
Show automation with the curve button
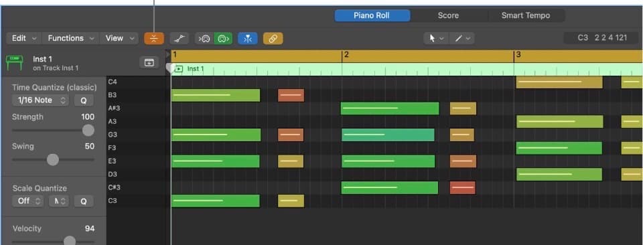180,39
